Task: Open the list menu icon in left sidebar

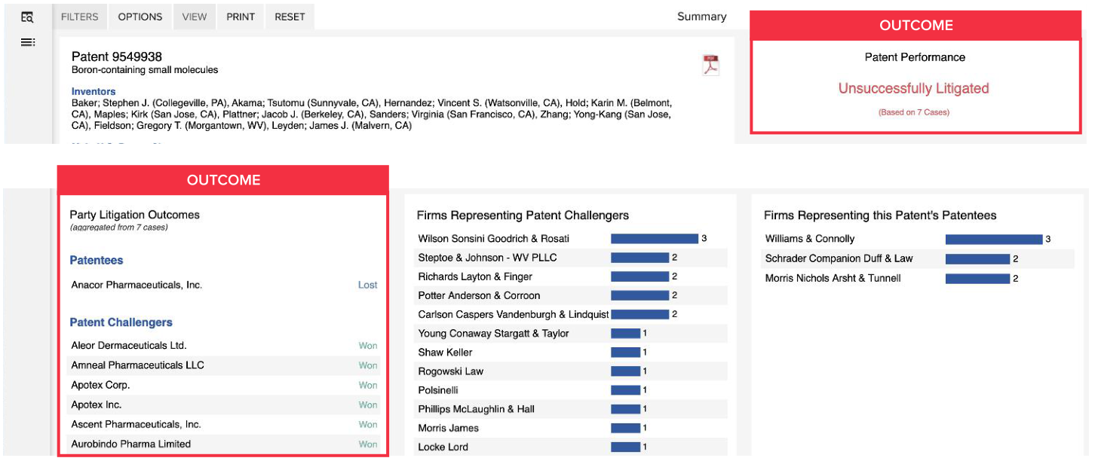Action: 27,42
